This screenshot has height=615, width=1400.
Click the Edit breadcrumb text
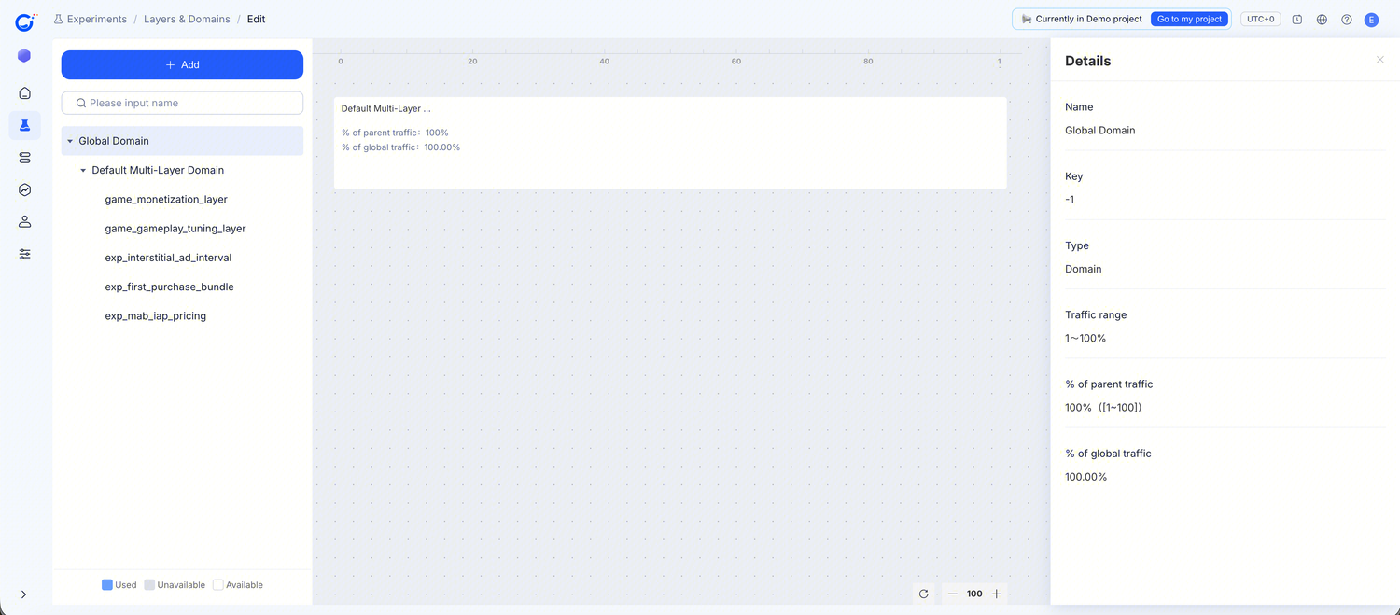click(x=256, y=19)
